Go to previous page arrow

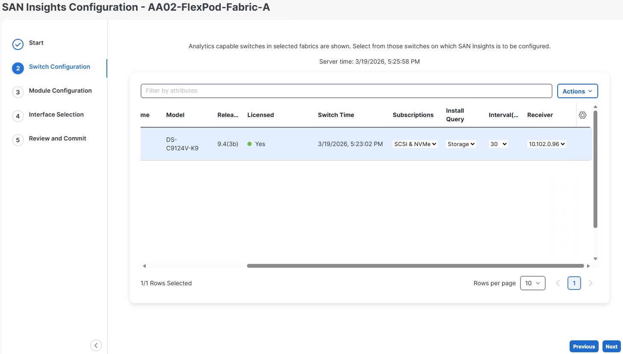pos(558,283)
